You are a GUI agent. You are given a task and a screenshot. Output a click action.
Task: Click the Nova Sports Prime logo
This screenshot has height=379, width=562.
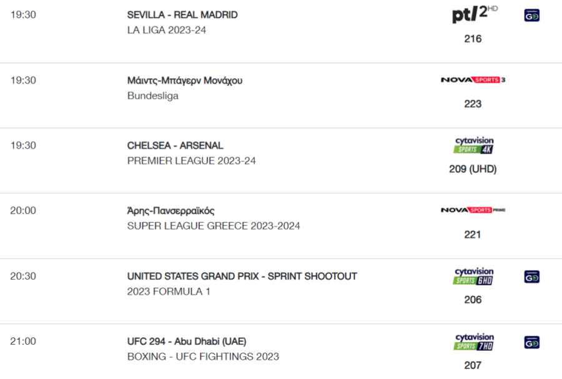point(473,210)
